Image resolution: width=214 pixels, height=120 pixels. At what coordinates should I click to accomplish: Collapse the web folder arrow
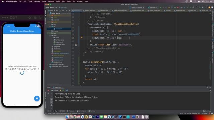(x=50, y=35)
